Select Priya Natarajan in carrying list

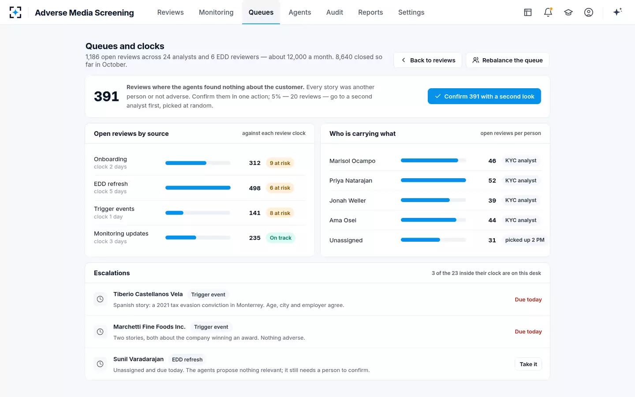pos(351,181)
